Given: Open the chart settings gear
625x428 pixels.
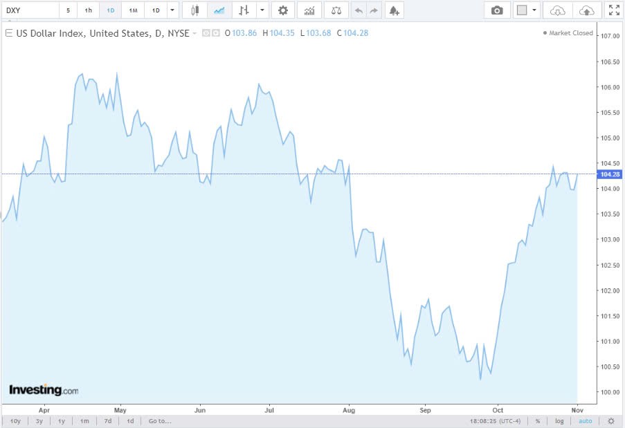Looking at the screenshot, I should (282, 10).
